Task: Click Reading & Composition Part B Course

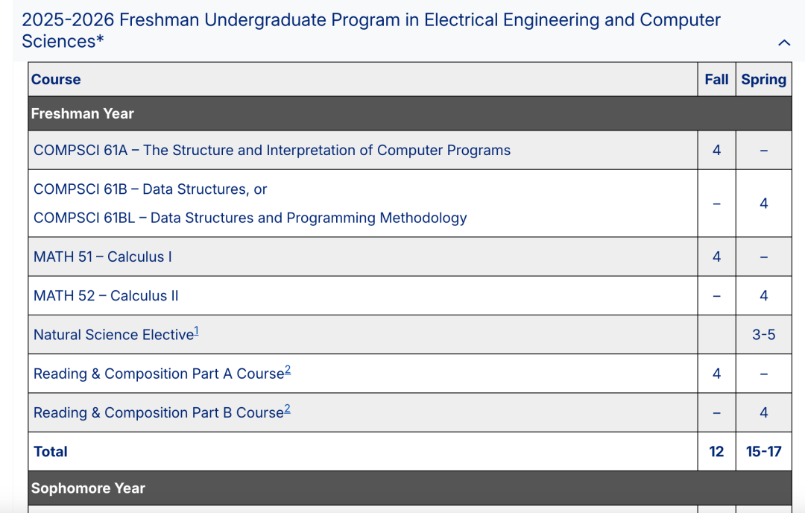Action: tap(158, 413)
